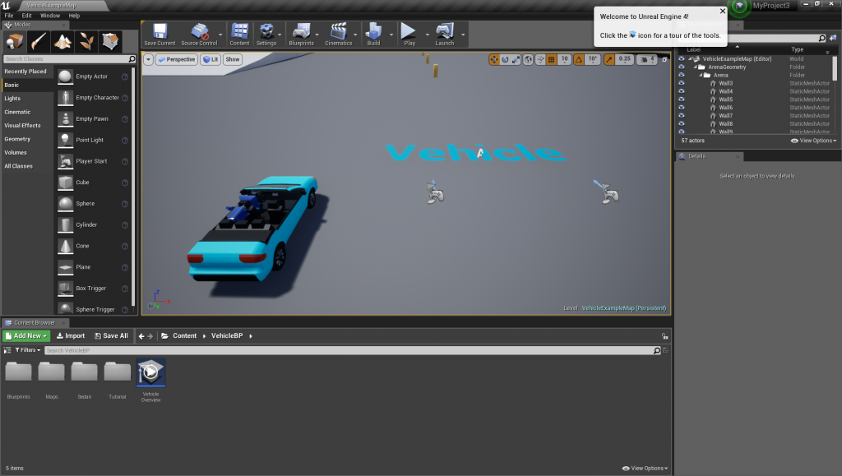The image size is (842, 476).
Task: Click the tutorial icon beside MyProject3
Action: (x=741, y=7)
